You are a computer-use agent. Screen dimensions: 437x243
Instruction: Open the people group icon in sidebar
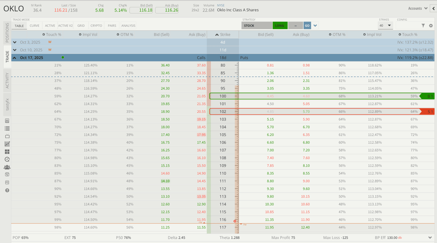tap(7, 167)
